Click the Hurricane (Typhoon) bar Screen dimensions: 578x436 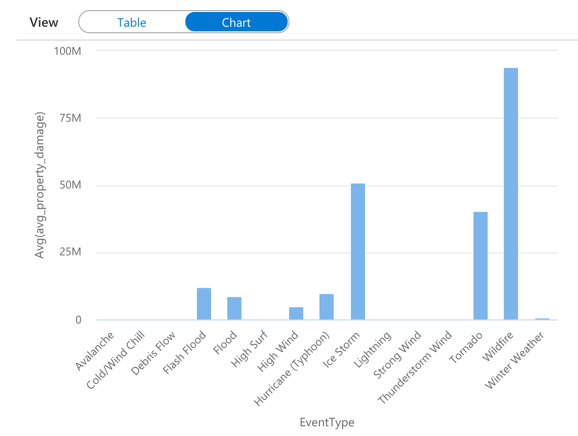[x=326, y=306]
